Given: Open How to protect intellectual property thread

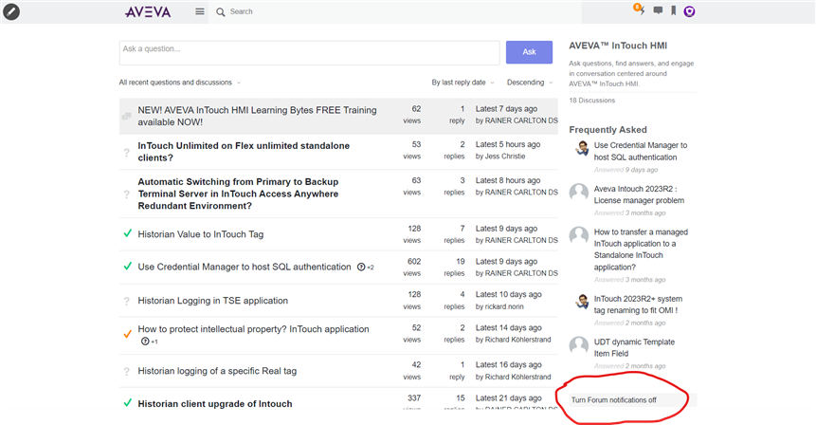Looking at the screenshot, I should click(253, 329).
